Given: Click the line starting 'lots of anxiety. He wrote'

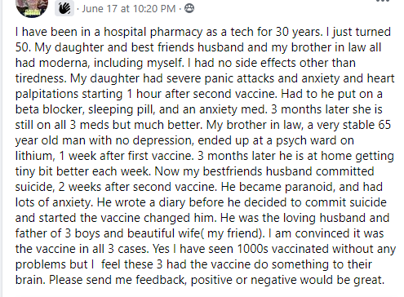Looking at the screenshot, I should pos(201,202).
